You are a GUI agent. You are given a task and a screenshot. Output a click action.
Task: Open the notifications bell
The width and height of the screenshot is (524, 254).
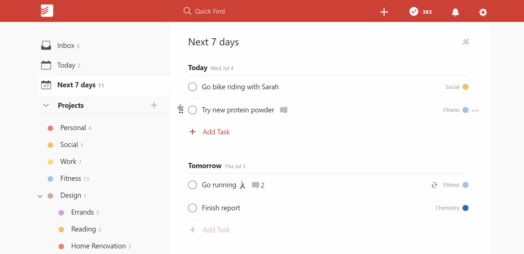click(x=455, y=12)
